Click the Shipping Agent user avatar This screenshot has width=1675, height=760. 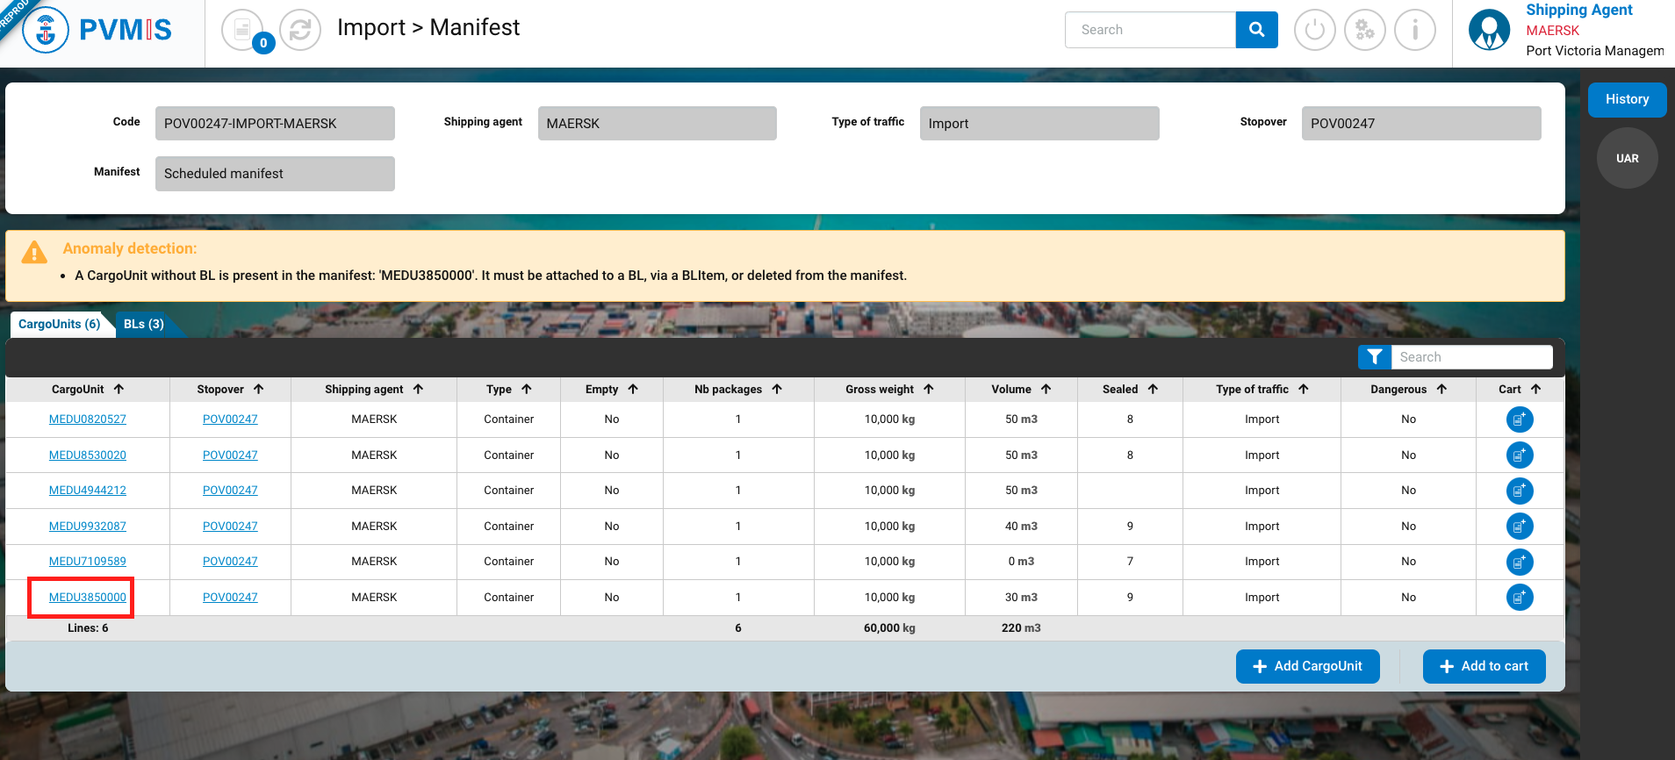click(1489, 30)
